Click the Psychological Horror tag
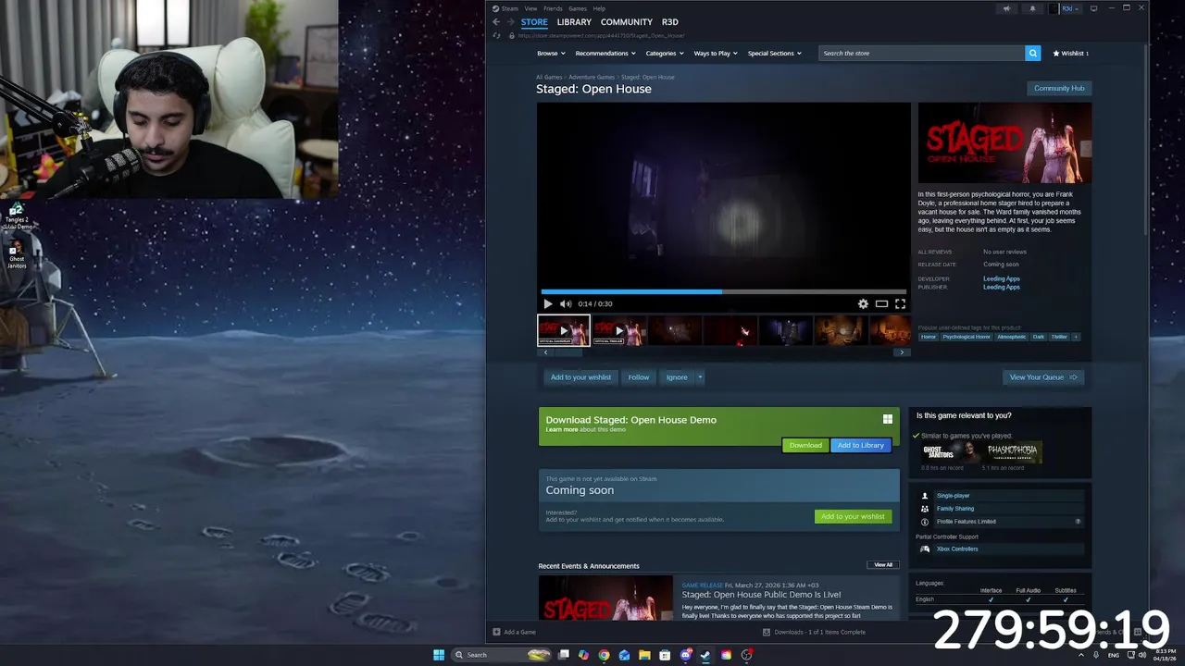The width and height of the screenshot is (1185, 666). 967,337
